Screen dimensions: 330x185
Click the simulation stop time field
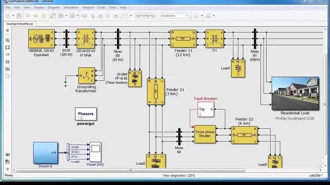[145, 16]
